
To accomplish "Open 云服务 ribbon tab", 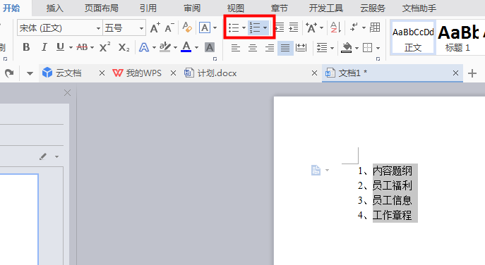I will pyautogui.click(x=373, y=8).
